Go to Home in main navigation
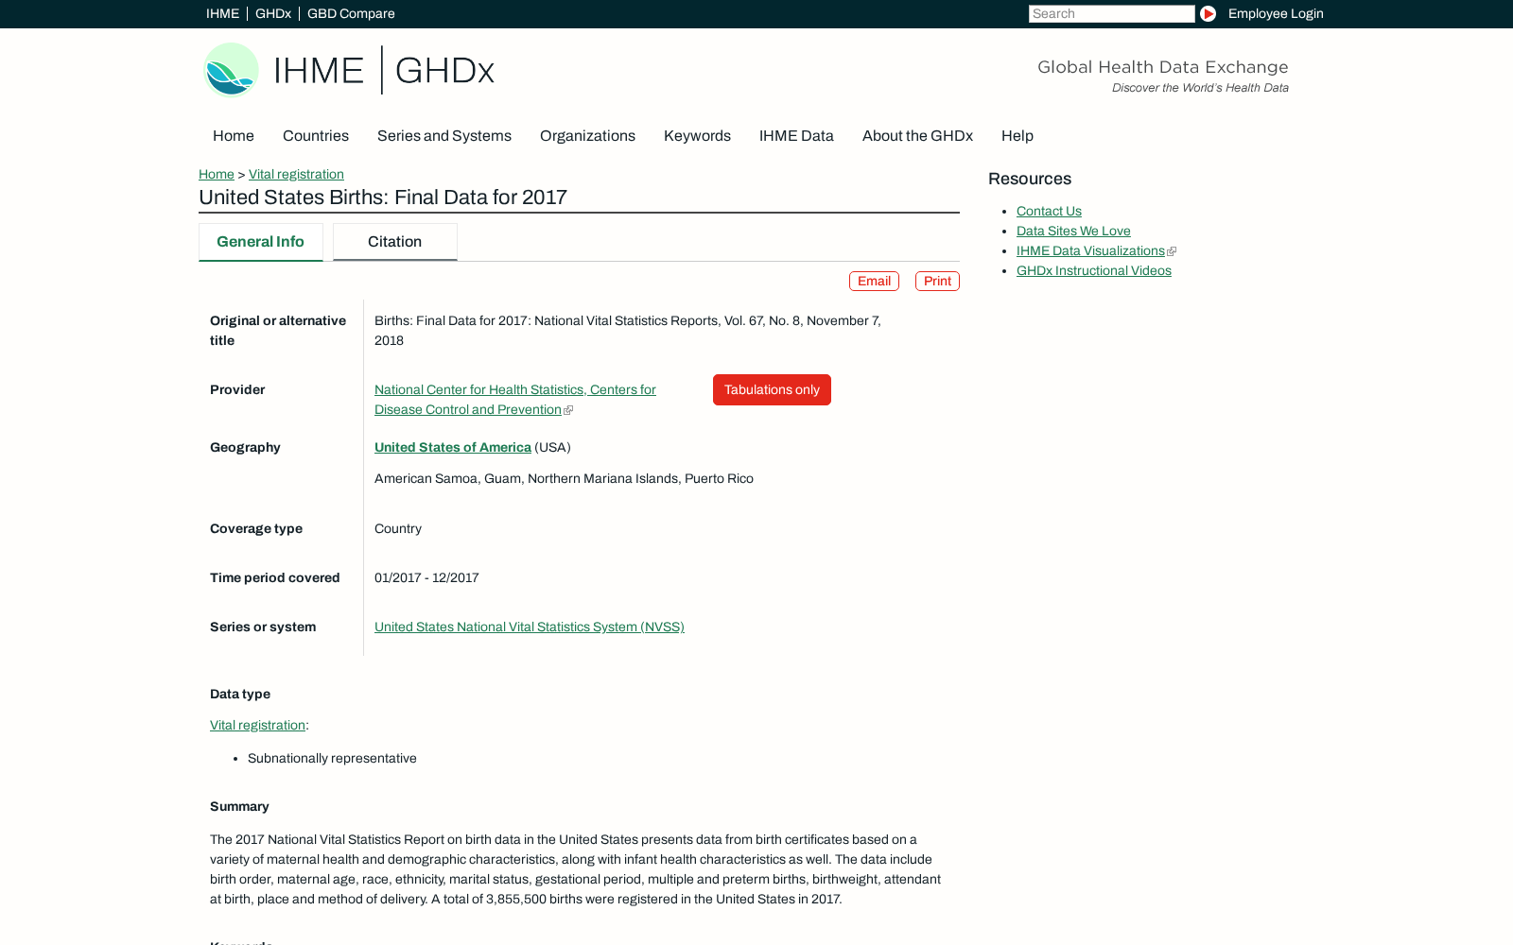 click(x=234, y=135)
